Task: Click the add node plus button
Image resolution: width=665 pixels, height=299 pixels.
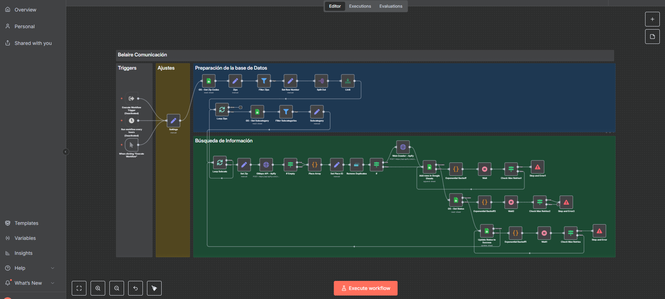Action: pyautogui.click(x=652, y=19)
